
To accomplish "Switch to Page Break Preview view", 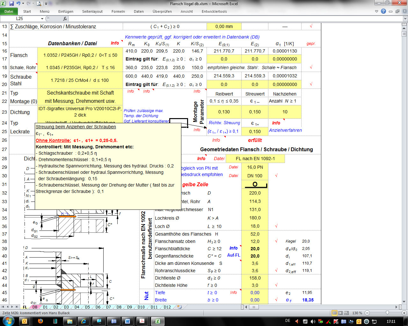I will [346, 313].
